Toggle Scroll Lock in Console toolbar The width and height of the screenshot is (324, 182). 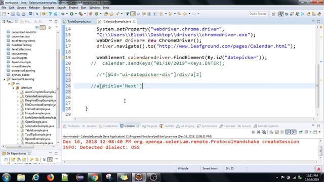pos(277,132)
